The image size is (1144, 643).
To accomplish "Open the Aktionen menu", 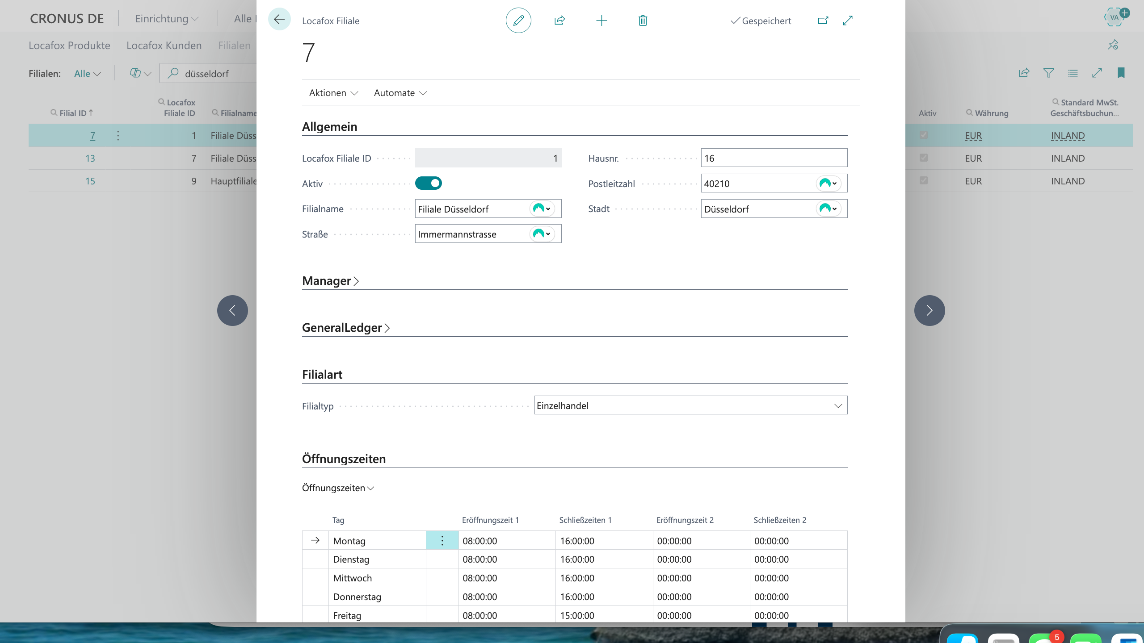I will click(333, 93).
